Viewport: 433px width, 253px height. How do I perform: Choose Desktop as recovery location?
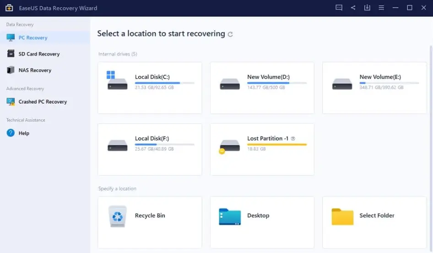click(262, 222)
